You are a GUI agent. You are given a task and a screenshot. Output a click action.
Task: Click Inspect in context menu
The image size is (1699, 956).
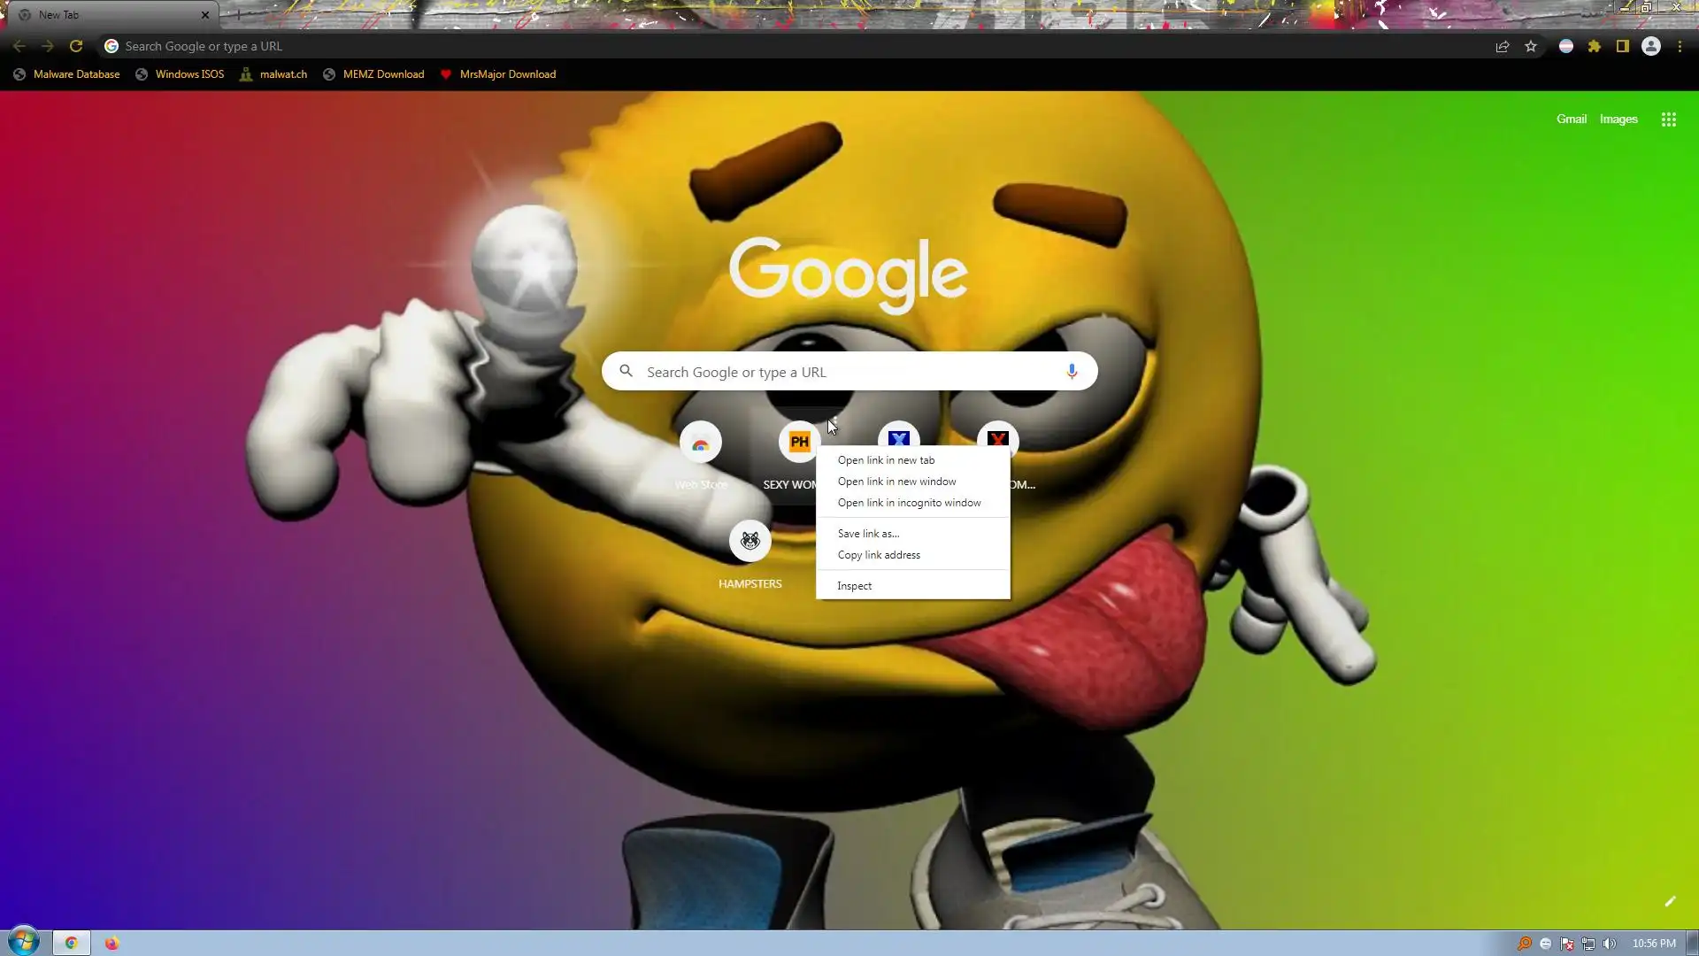[x=854, y=586]
